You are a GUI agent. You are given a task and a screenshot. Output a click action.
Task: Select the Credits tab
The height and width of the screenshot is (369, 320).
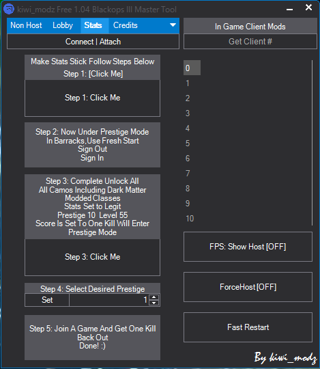coord(126,25)
